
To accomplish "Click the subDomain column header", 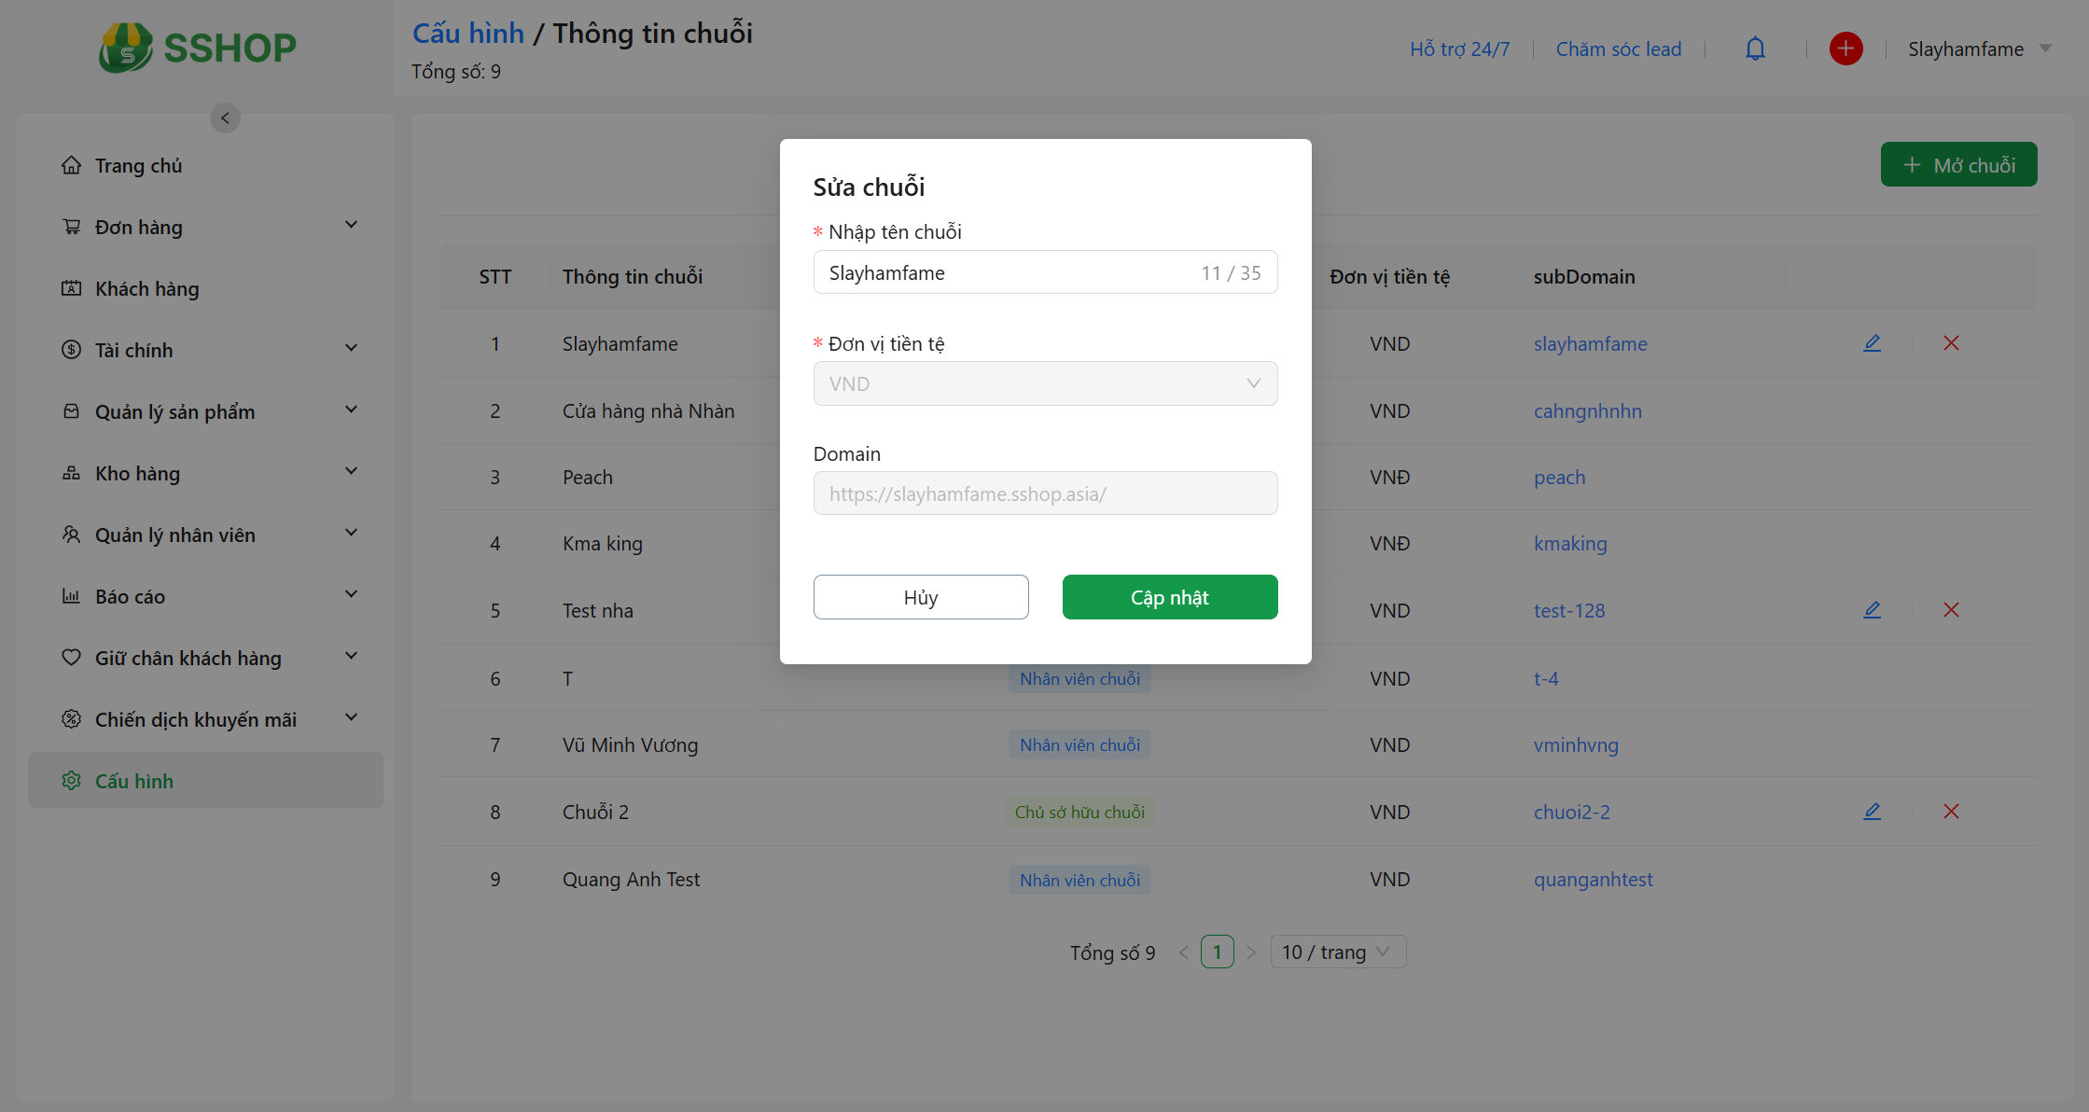I will coord(1584,276).
